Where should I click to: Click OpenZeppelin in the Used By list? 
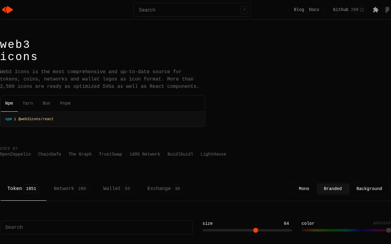click(15, 154)
